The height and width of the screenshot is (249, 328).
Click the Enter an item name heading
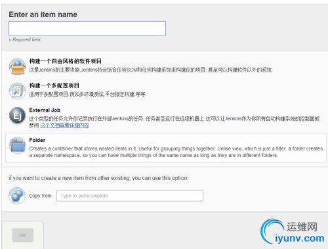click(43, 14)
